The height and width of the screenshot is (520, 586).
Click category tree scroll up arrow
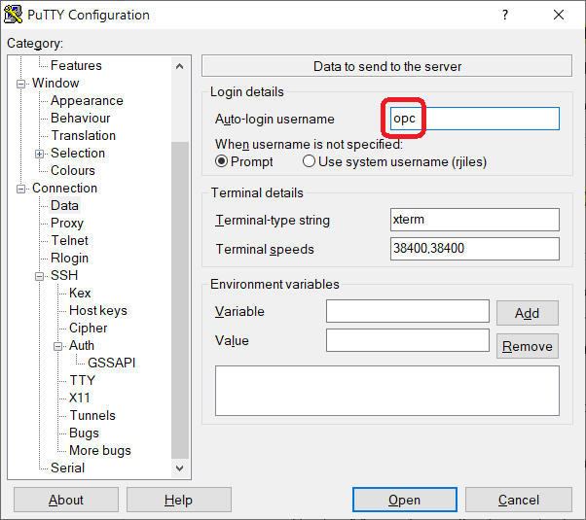(180, 66)
